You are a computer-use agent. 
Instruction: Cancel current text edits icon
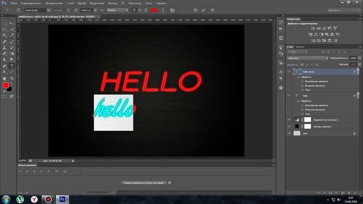click(x=196, y=10)
